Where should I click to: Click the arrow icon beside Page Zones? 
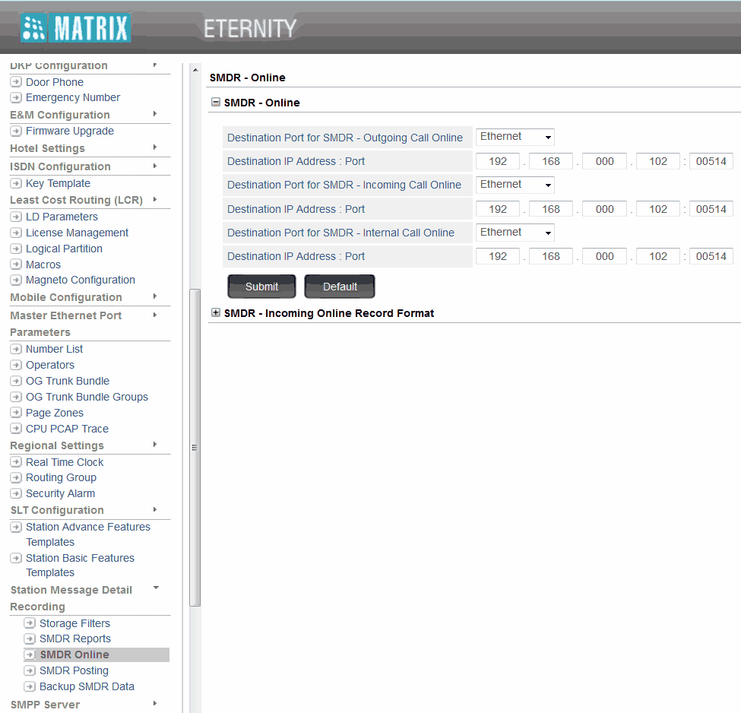[16, 412]
